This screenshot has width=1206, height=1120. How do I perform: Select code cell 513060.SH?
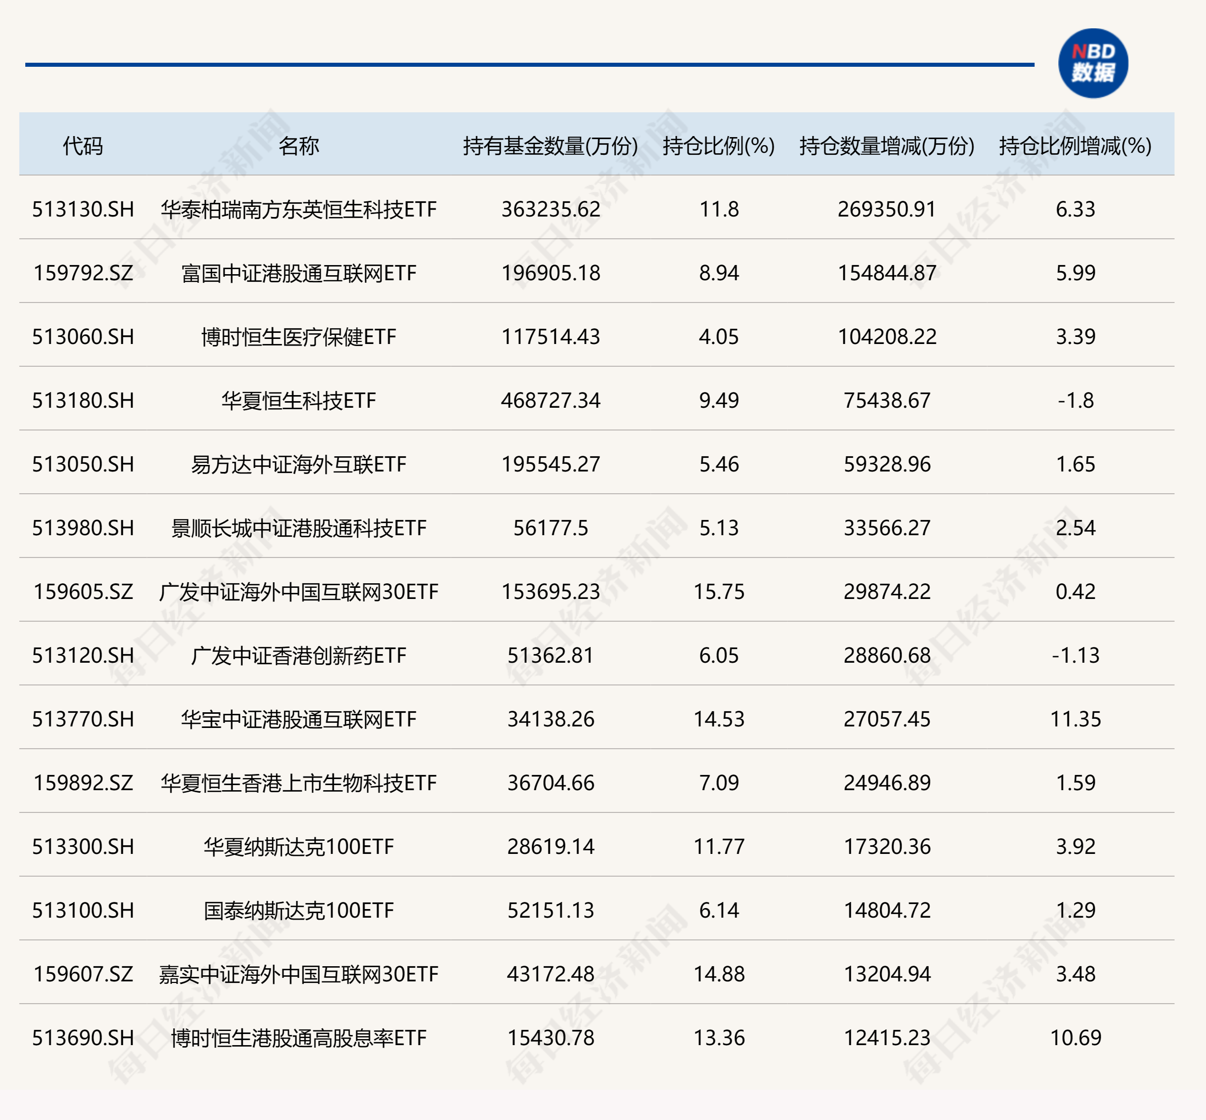coord(83,336)
